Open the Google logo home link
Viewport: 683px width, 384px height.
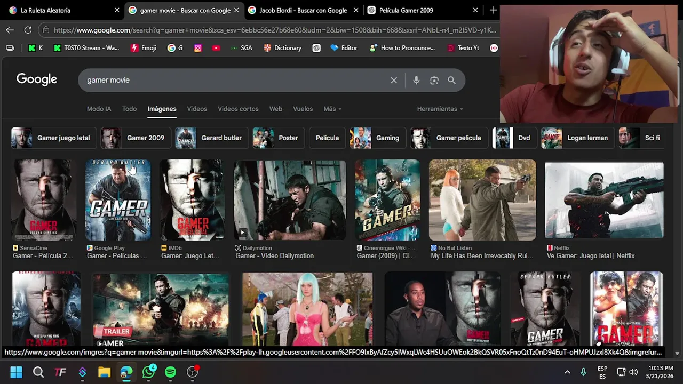point(37,79)
